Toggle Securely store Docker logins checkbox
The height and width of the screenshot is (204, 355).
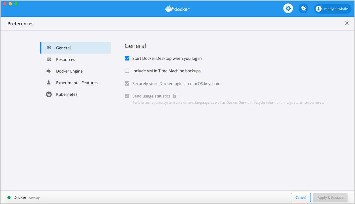127,84
